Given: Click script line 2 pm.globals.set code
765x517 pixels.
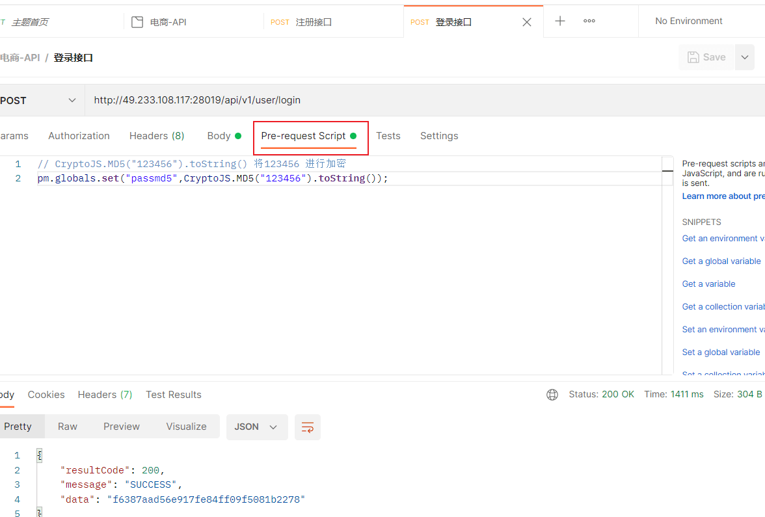Looking at the screenshot, I should [x=213, y=178].
